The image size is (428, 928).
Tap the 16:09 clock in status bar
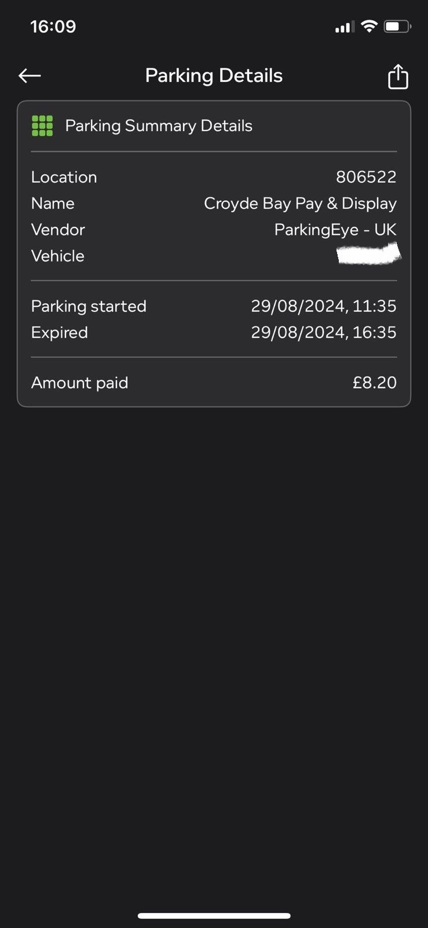(53, 27)
